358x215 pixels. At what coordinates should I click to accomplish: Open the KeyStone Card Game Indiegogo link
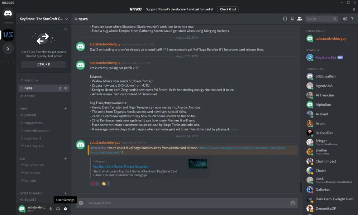121,166
